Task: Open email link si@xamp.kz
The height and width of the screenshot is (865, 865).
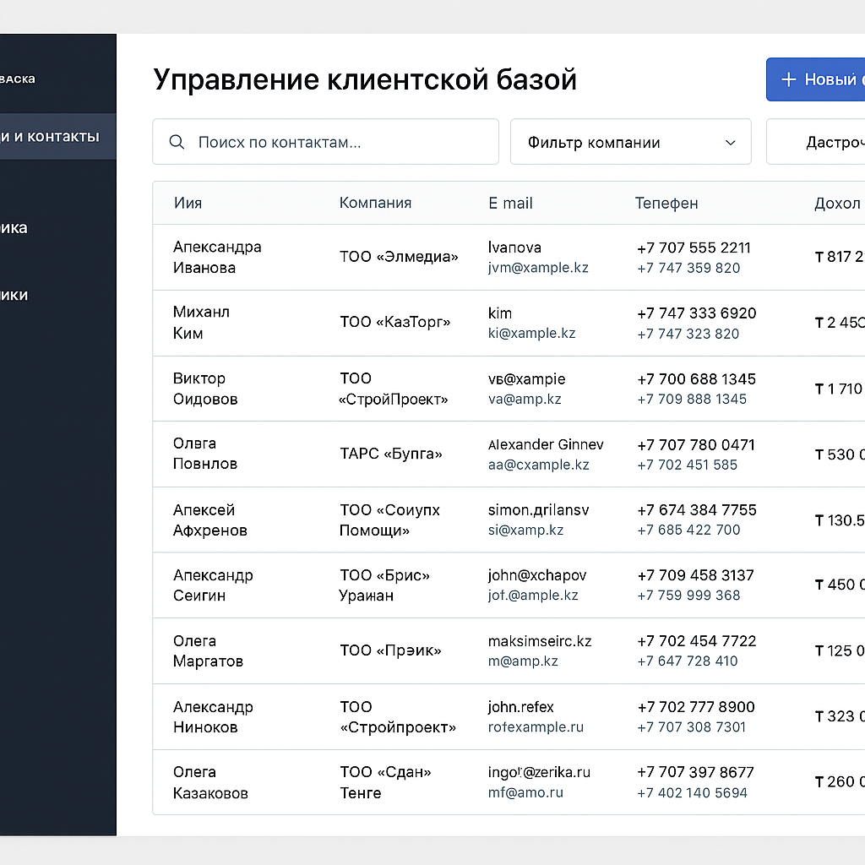Action: [x=525, y=530]
